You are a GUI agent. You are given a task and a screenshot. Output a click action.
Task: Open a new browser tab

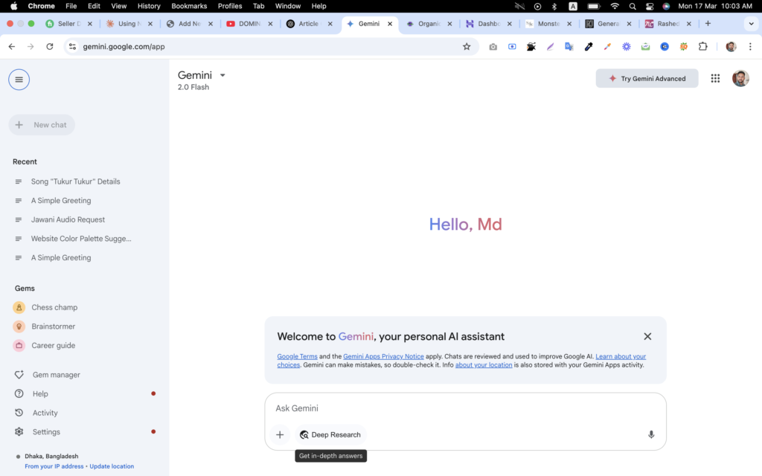708,23
